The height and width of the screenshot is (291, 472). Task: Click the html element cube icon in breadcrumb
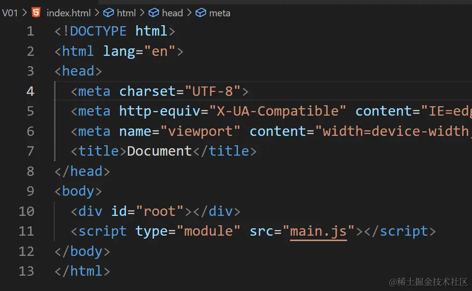[x=108, y=13]
